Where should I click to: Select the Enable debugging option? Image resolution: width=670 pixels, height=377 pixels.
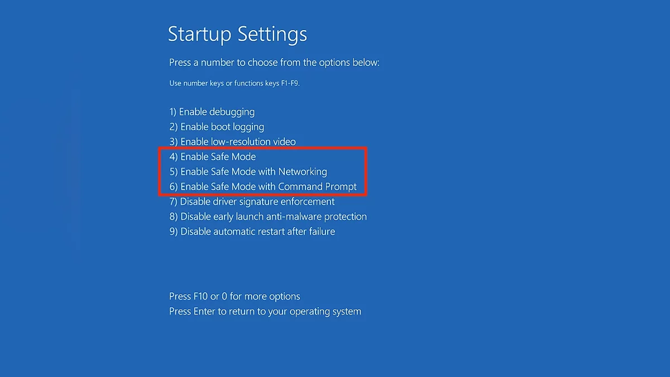[212, 112]
